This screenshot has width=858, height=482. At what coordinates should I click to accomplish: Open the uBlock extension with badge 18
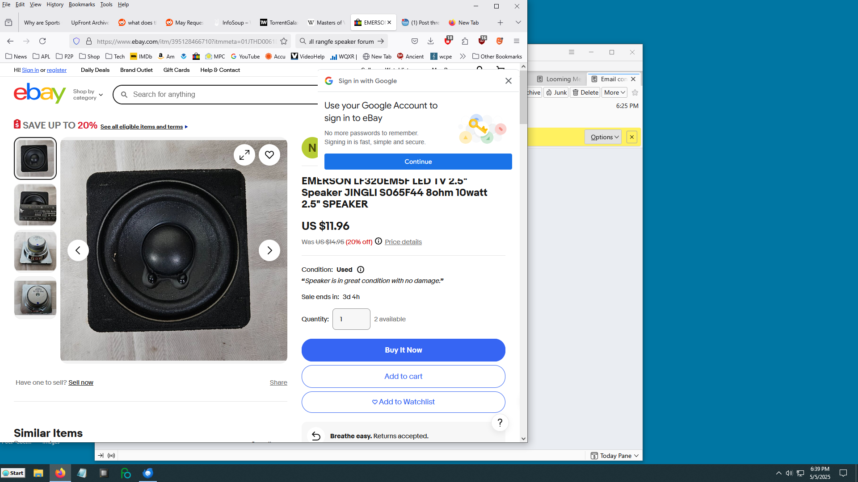(448, 41)
